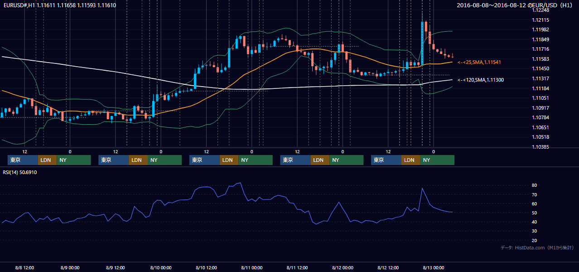This screenshot has width=579, height=272.
Task: Pick the RSI axis value 20
Action: (535, 240)
